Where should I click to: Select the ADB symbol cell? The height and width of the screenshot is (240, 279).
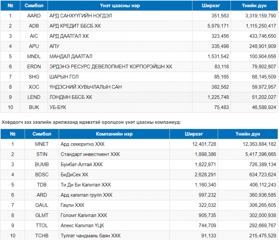[x=34, y=26]
